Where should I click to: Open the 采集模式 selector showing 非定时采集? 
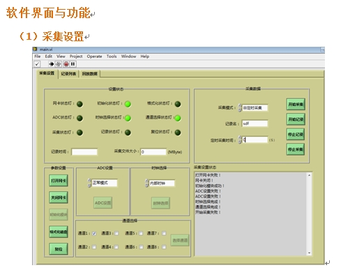click(x=255, y=107)
